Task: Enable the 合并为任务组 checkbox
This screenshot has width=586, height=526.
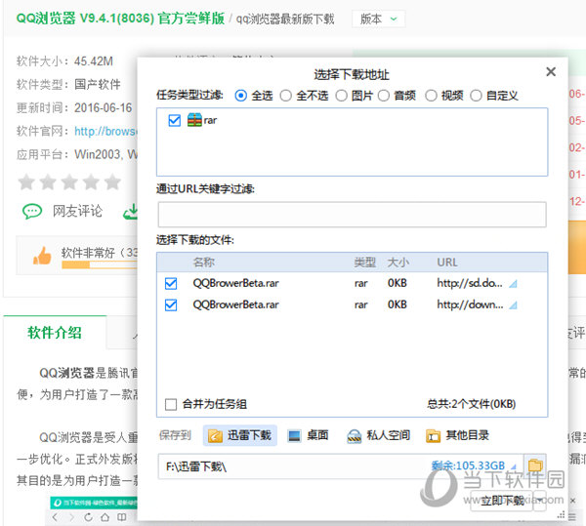Action: 172,403
